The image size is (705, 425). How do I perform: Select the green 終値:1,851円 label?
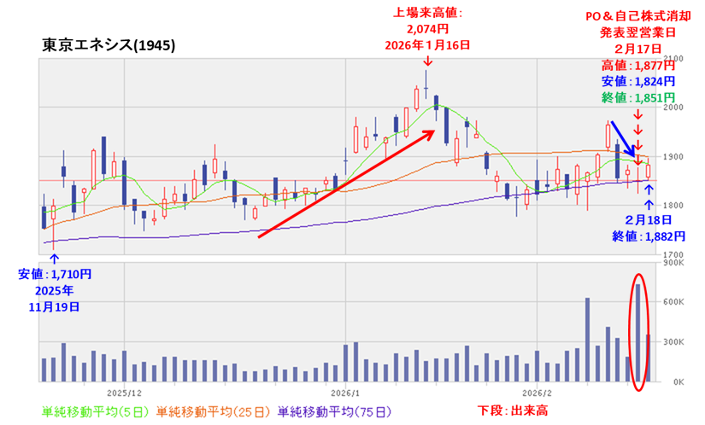point(637,98)
